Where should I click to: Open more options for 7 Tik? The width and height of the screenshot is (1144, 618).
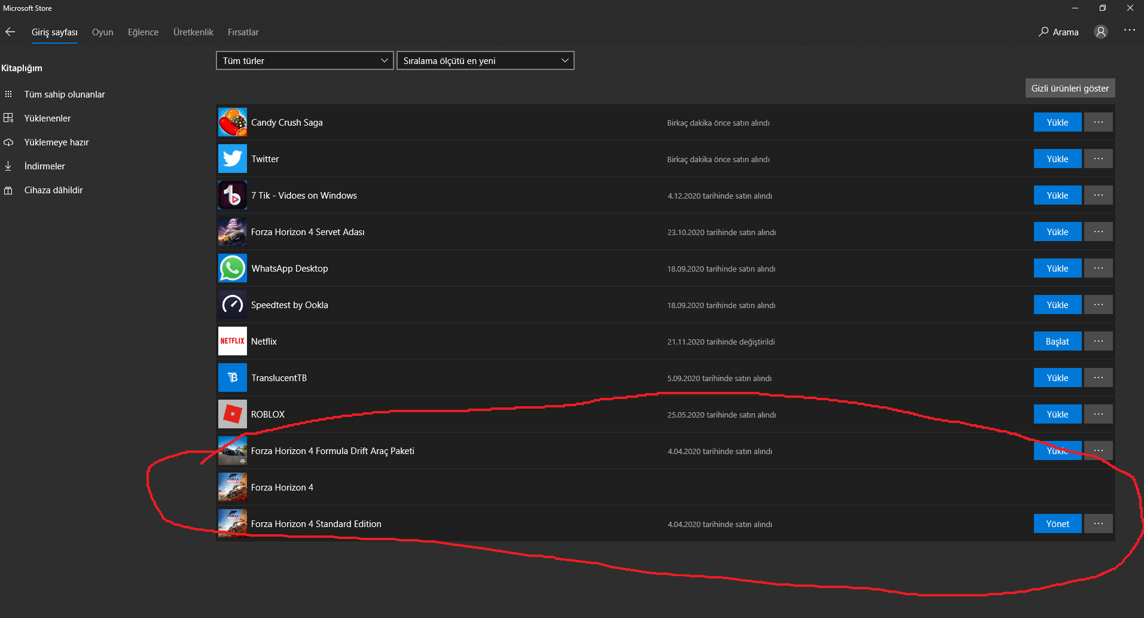pyautogui.click(x=1099, y=196)
